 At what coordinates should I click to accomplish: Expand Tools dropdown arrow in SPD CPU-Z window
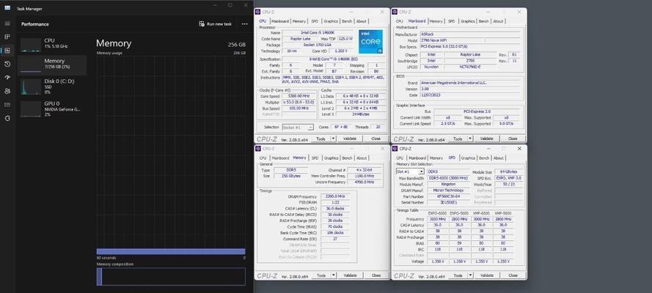(x=470, y=275)
